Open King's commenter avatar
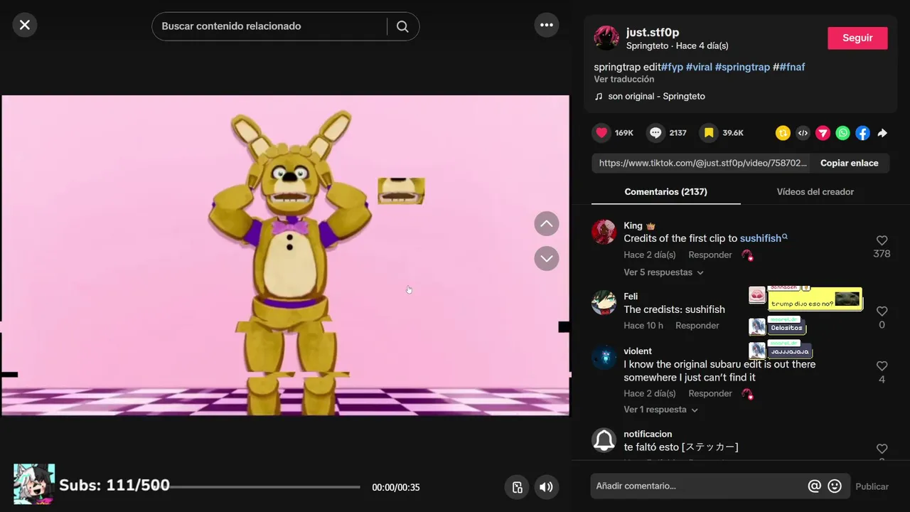This screenshot has width=910, height=512. pyautogui.click(x=604, y=232)
